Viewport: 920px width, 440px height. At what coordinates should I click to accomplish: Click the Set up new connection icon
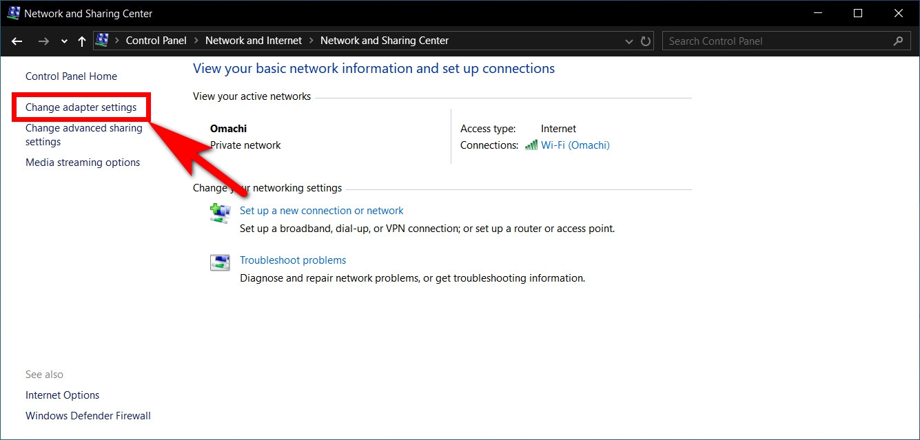tap(220, 213)
